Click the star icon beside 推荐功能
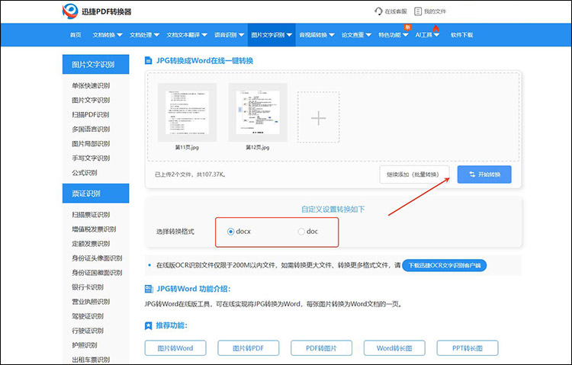Screen dimensions: 572x365 [149, 325]
